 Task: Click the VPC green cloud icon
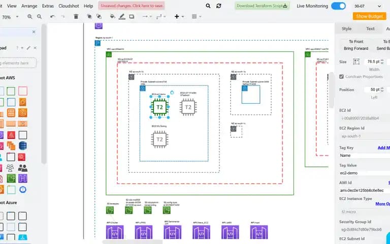(109, 54)
